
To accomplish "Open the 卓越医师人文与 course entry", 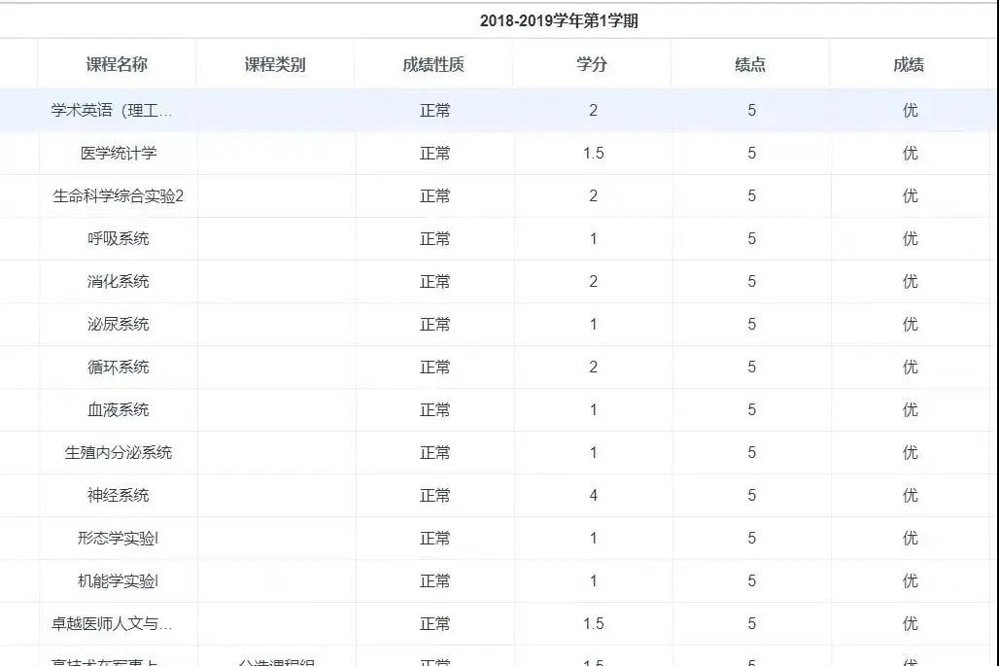I will [112, 624].
